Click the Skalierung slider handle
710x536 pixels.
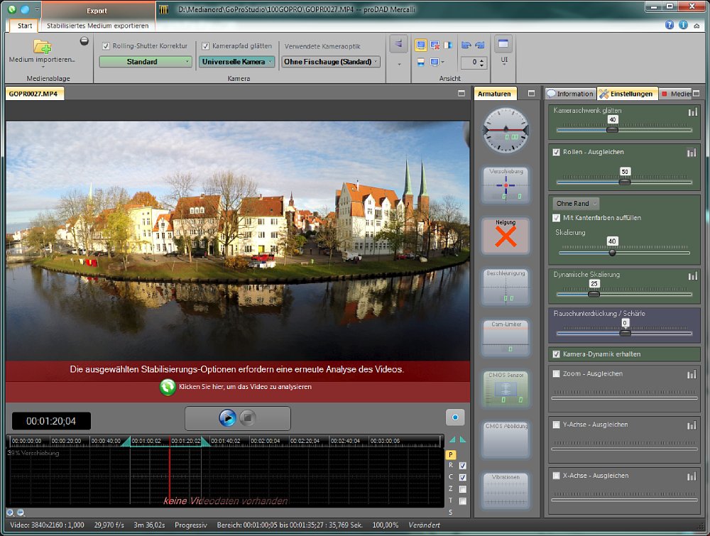pos(612,252)
